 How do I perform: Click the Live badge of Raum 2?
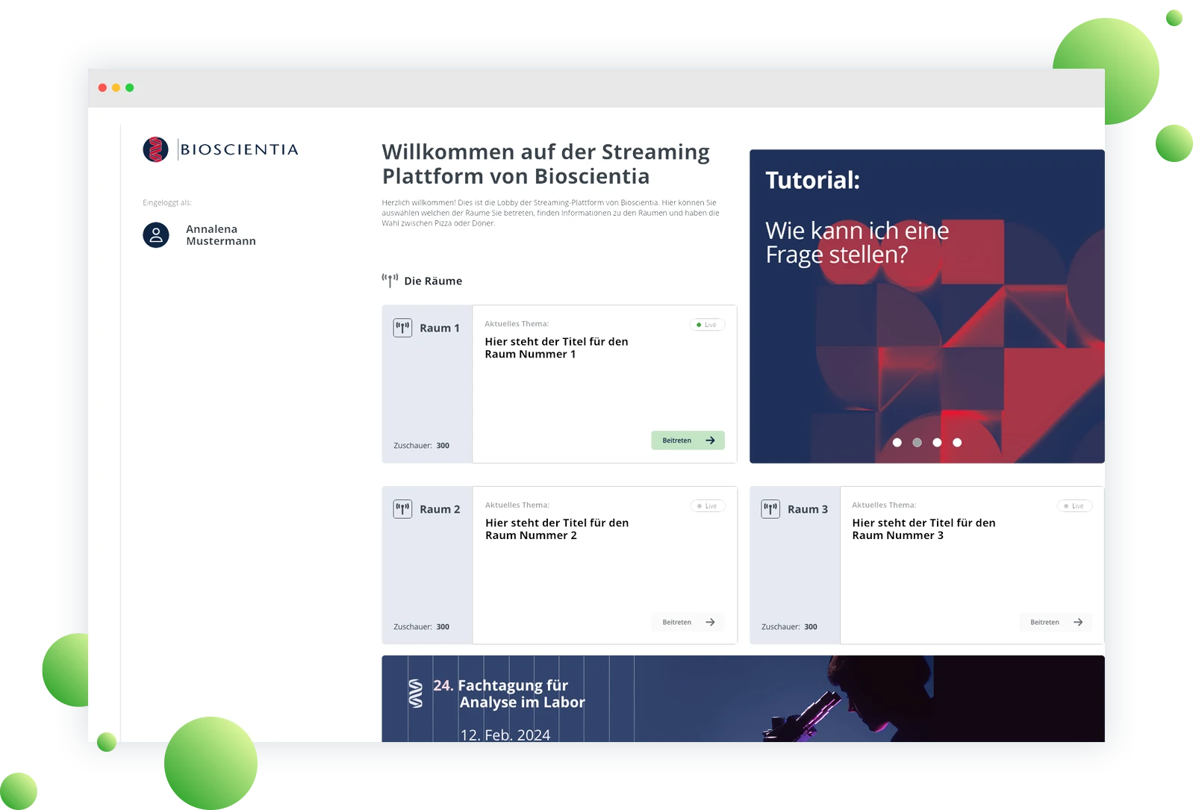point(707,506)
